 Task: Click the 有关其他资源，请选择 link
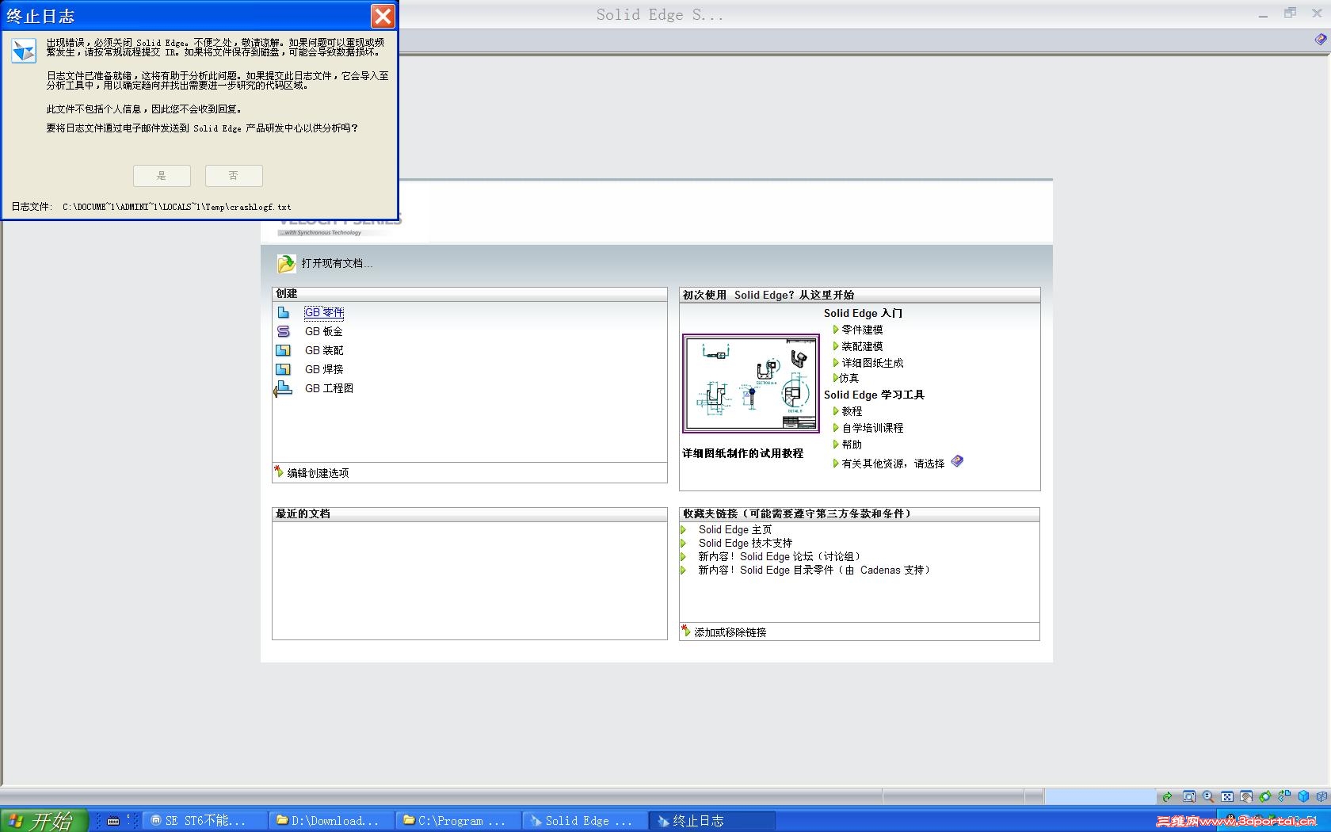coord(893,464)
